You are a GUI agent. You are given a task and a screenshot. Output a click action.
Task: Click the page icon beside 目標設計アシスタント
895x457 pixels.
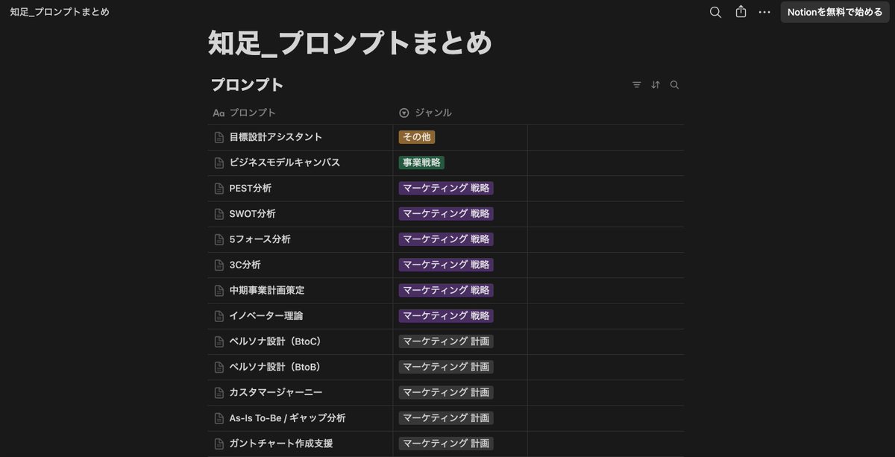point(219,137)
